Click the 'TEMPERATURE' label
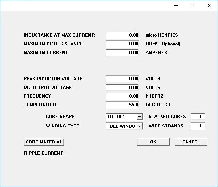Screen dimensions: 218x187 40,105
